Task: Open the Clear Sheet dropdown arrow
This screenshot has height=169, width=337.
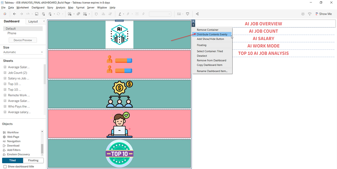Action: tap(89, 14)
